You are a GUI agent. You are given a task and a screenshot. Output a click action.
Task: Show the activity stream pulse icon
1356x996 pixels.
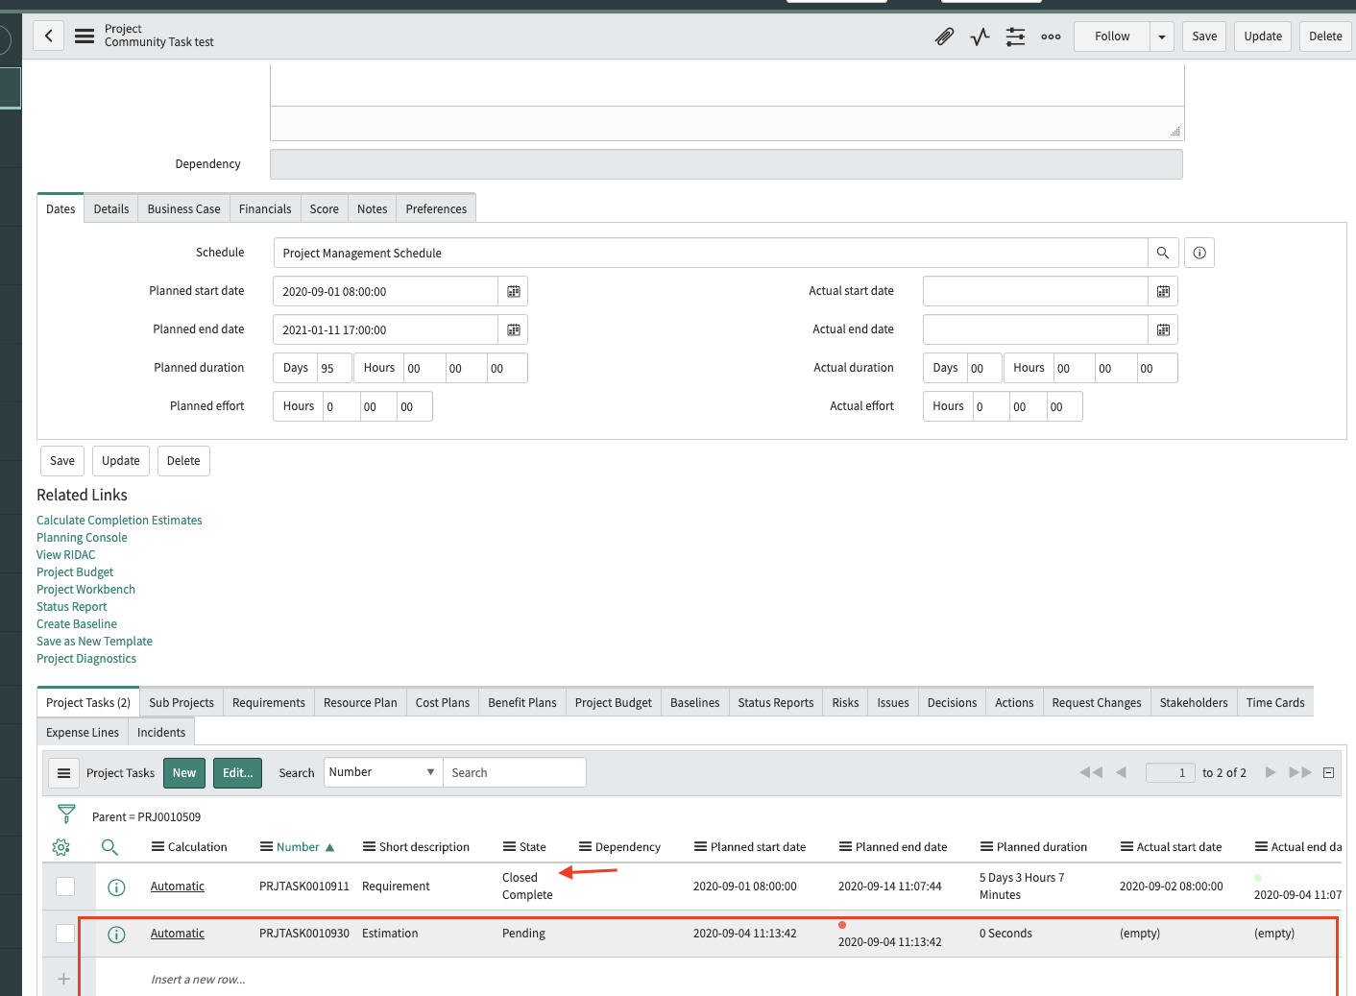tap(980, 36)
